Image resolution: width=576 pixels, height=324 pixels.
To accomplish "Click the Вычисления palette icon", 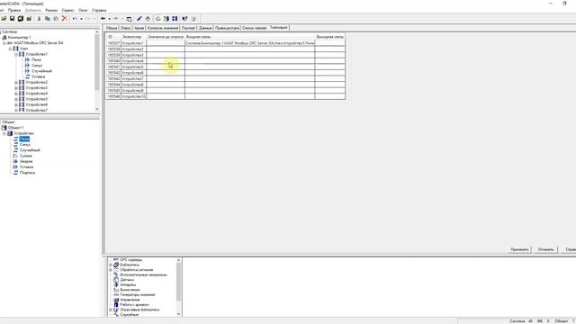I will (x=116, y=290).
